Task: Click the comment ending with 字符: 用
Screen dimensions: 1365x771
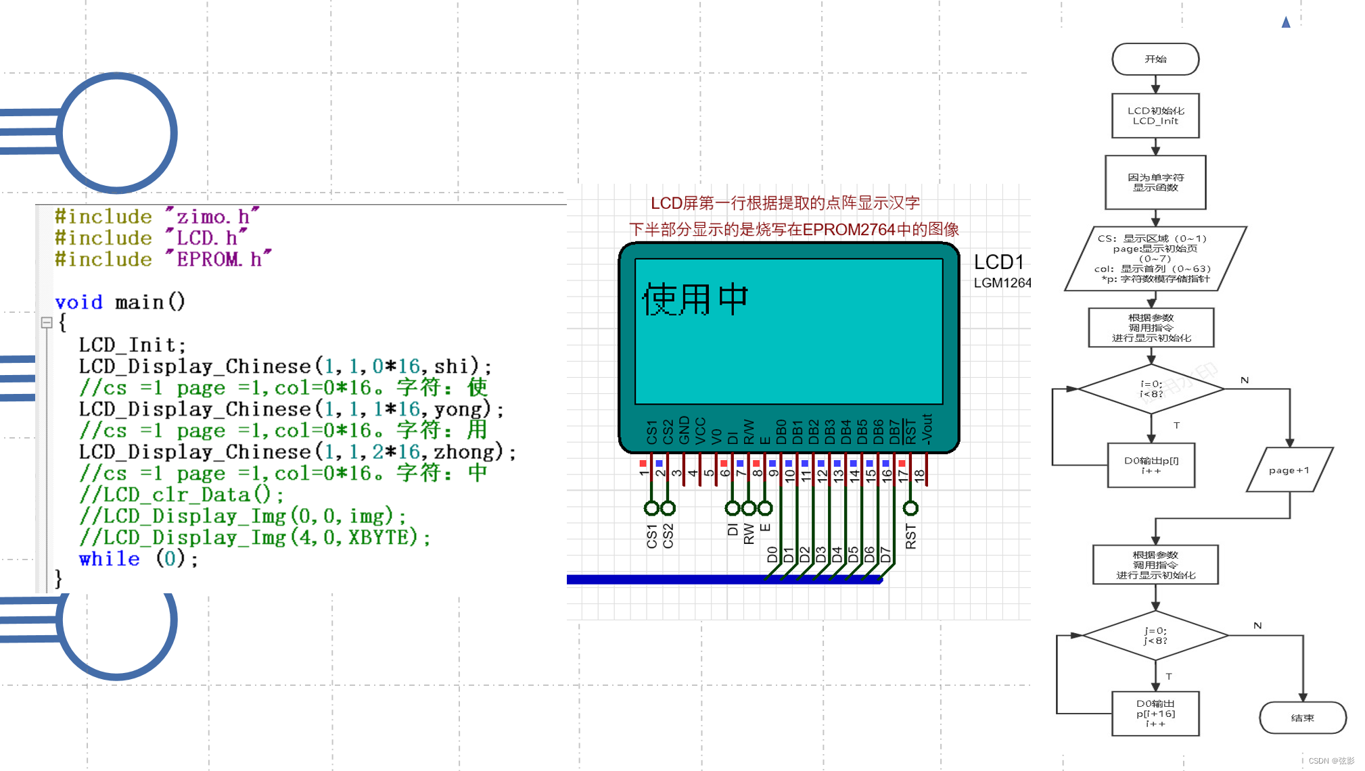Action: pos(283,430)
